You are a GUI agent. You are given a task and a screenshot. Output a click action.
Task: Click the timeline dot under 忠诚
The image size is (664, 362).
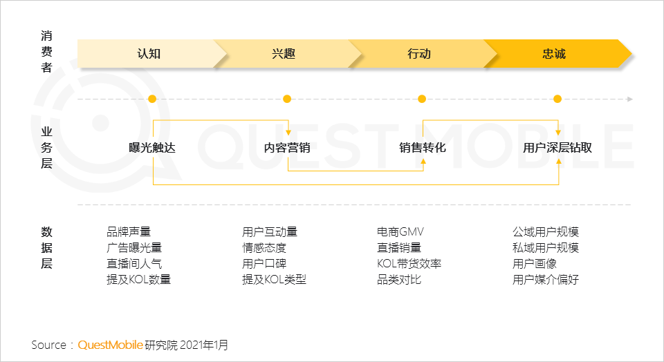(x=557, y=99)
